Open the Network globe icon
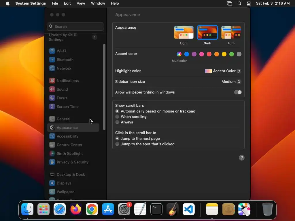The width and height of the screenshot is (295, 221). 52,68
